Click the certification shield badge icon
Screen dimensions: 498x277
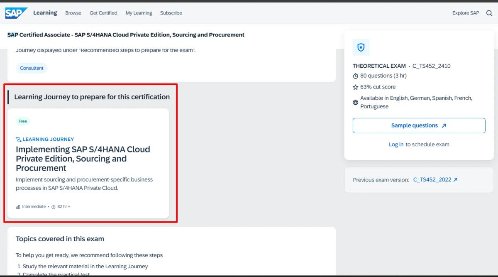[x=361, y=47]
